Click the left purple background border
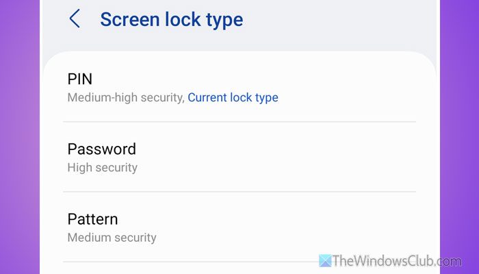The width and height of the screenshot is (479, 274). (20, 137)
